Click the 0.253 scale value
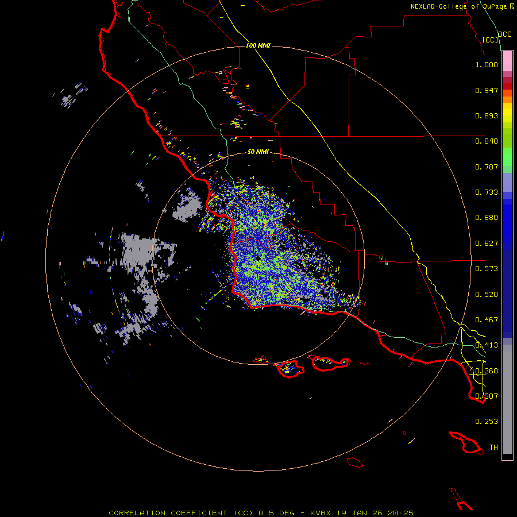The height and width of the screenshot is (517, 517). tap(487, 422)
